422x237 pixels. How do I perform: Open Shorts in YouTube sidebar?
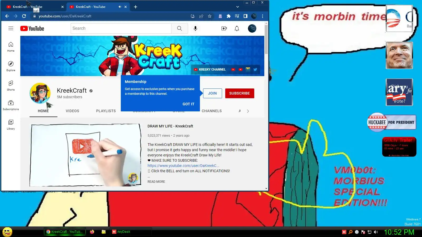[11, 86]
